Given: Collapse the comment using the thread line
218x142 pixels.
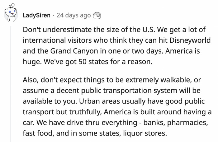Looking at the screenshot, I should pos(11,84).
